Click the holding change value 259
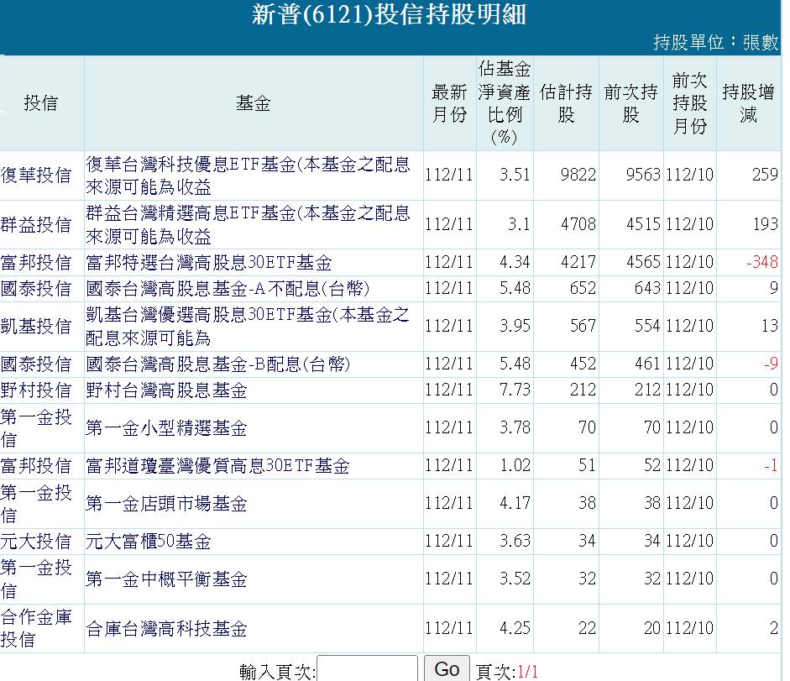The height and width of the screenshot is (681, 790). [766, 175]
